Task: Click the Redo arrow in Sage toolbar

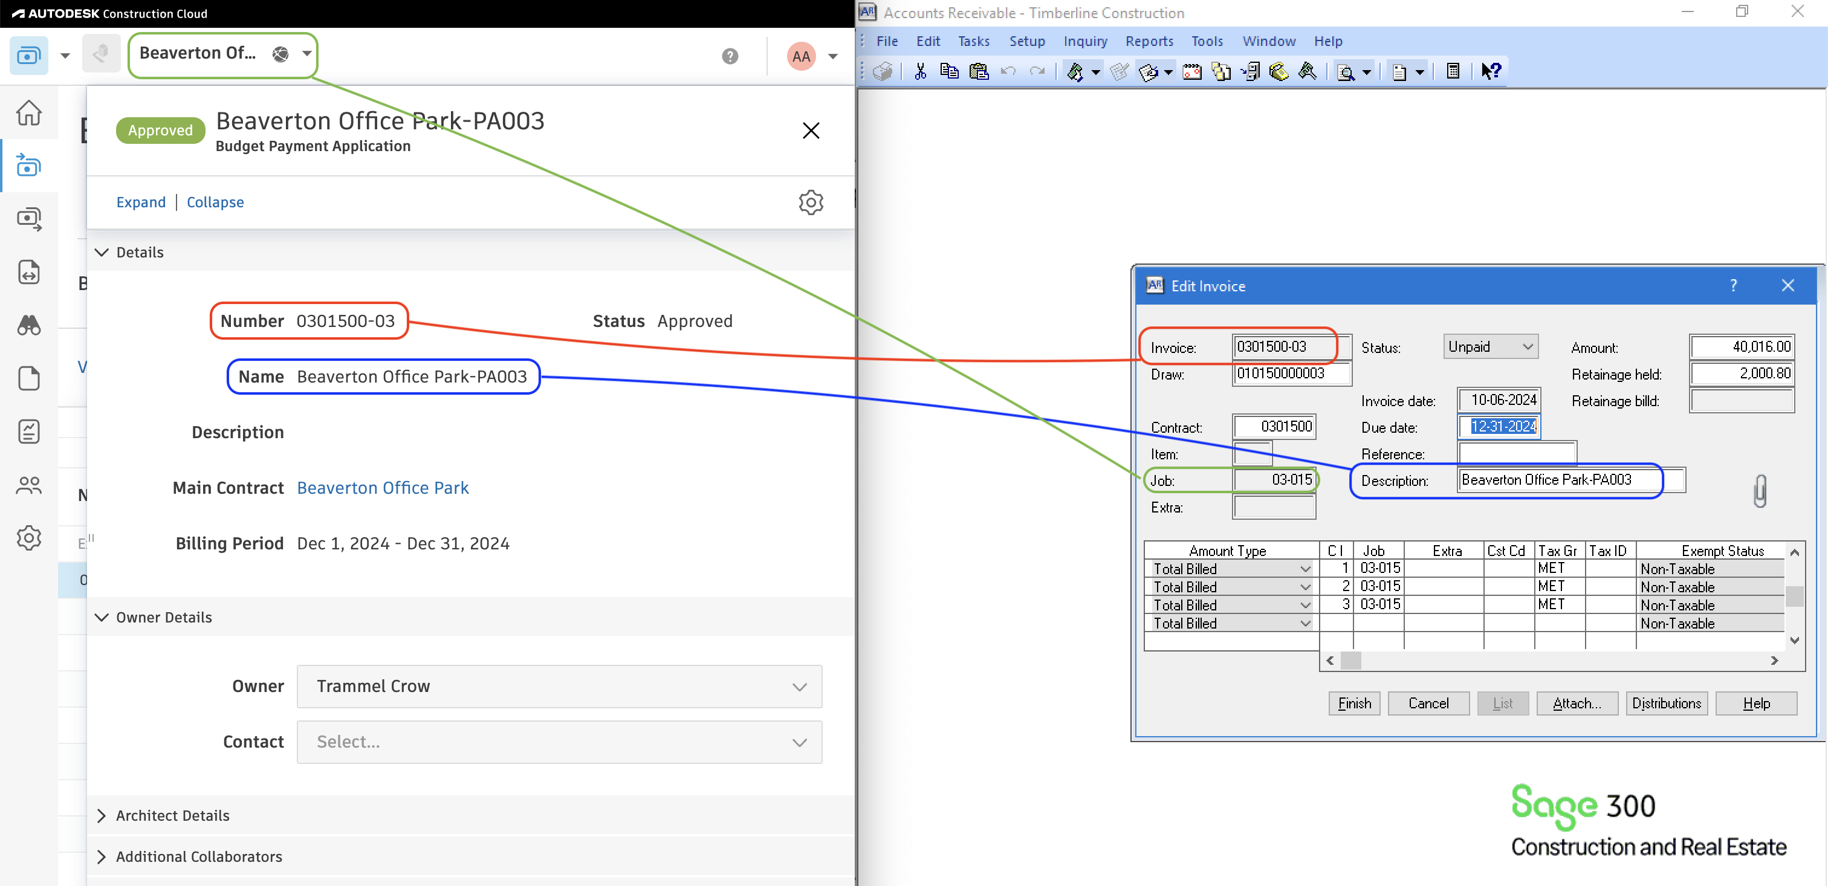Action: click(x=1037, y=72)
